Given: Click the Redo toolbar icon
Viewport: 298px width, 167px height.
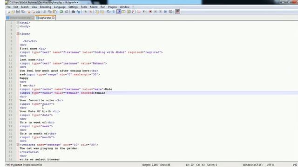Looking at the screenshot, I should [x=67, y=12].
